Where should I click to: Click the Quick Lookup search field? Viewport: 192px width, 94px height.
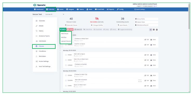(x=140, y=9)
